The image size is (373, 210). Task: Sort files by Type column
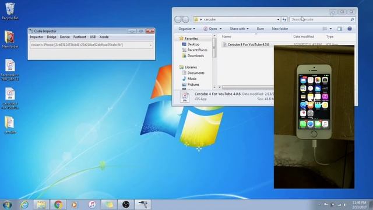click(330, 36)
